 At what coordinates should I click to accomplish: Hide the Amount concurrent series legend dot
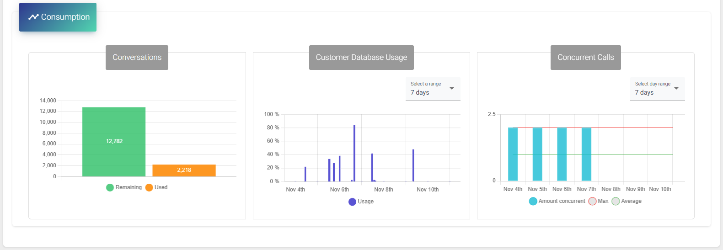(533, 201)
